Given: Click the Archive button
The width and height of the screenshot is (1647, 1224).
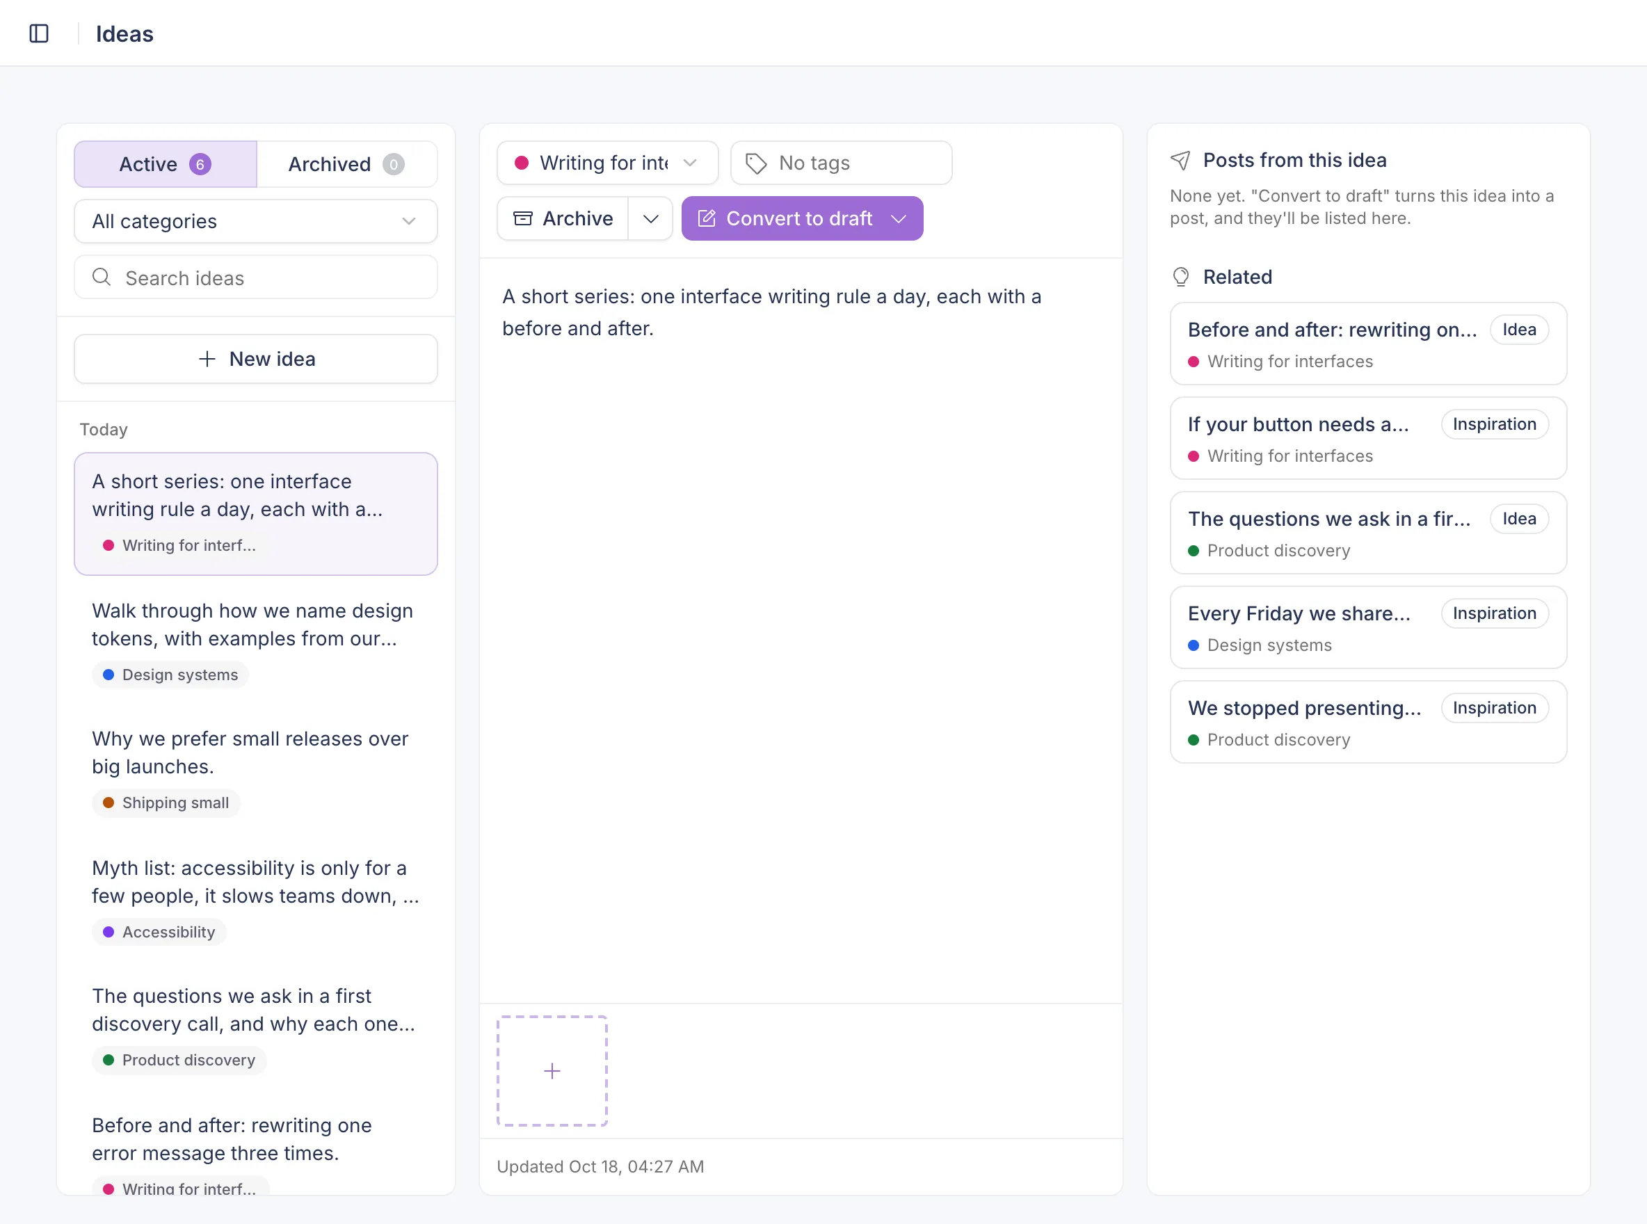Looking at the screenshot, I should [x=563, y=218].
